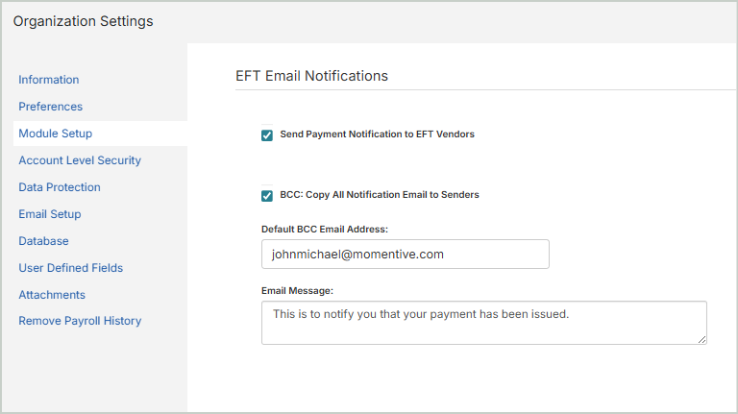The width and height of the screenshot is (738, 414).
Task: Open Account Level Security settings
Action: (x=80, y=160)
